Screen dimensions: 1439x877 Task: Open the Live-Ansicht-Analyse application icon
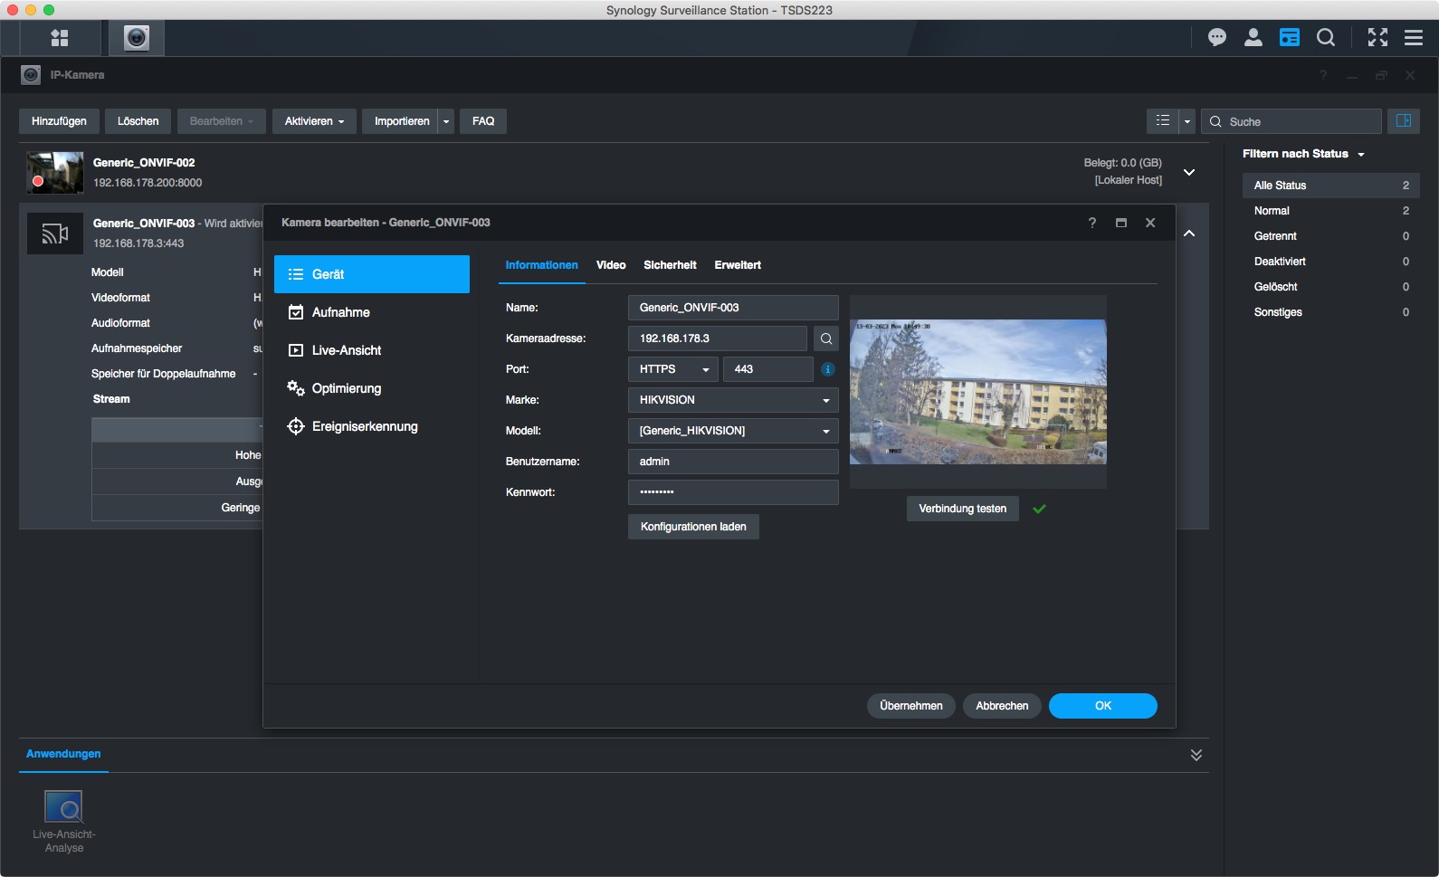click(64, 807)
